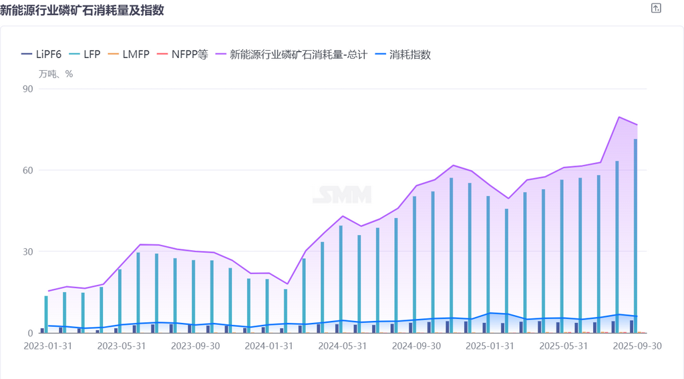Viewport: 684px width, 379px height.
Task: Select the 2025-05-31 x-axis label
Action: [x=563, y=346]
